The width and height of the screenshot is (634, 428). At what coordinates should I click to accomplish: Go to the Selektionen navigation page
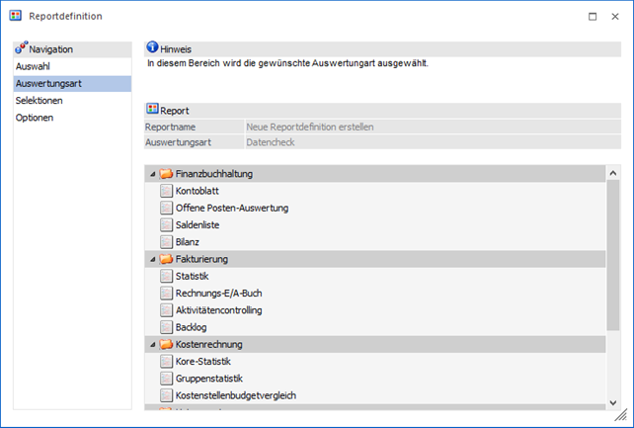tap(40, 101)
